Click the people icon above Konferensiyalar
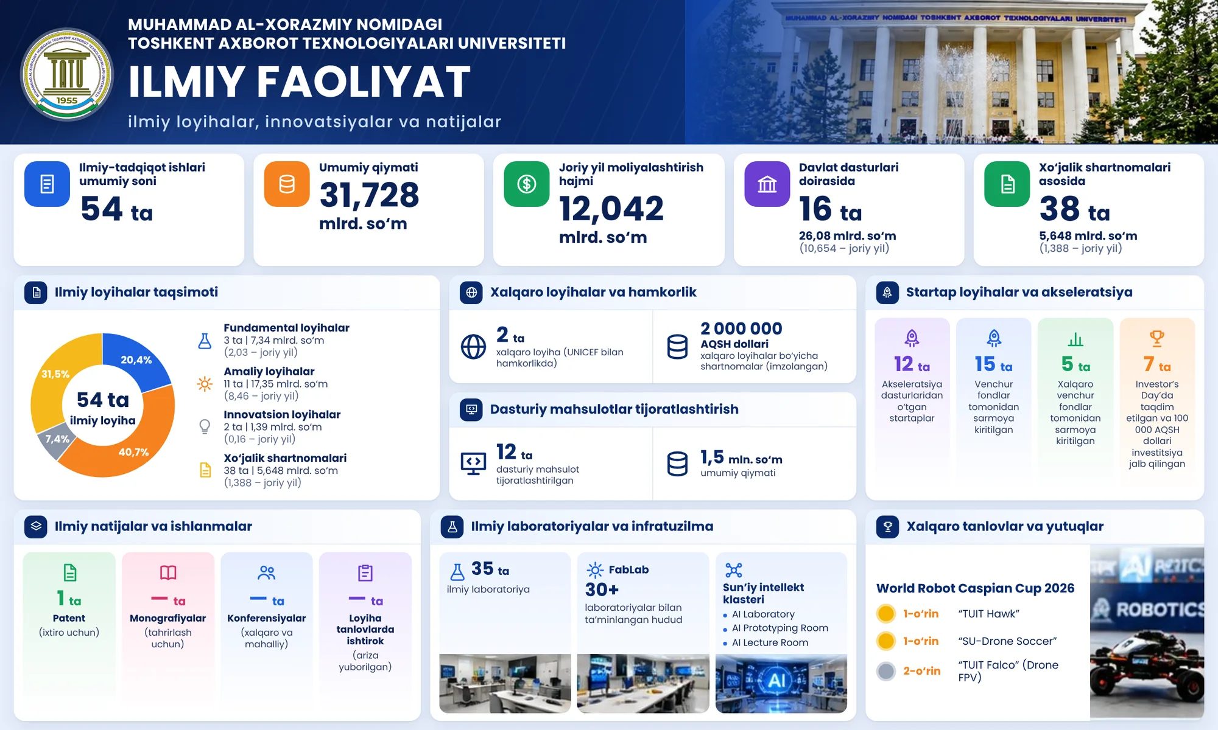 267,572
